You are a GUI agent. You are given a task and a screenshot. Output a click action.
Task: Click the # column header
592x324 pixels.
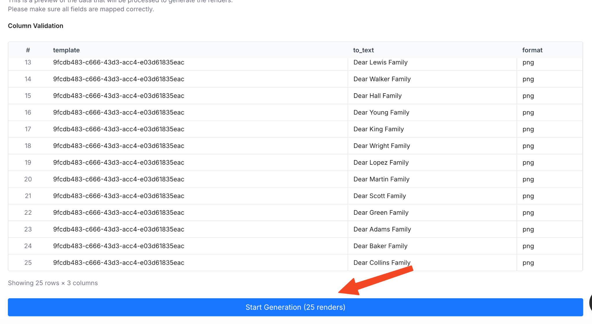(28, 50)
